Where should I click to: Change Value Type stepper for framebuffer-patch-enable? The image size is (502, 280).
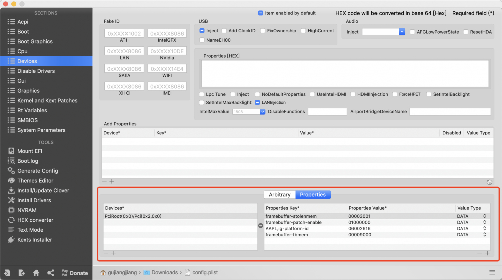(485, 222)
